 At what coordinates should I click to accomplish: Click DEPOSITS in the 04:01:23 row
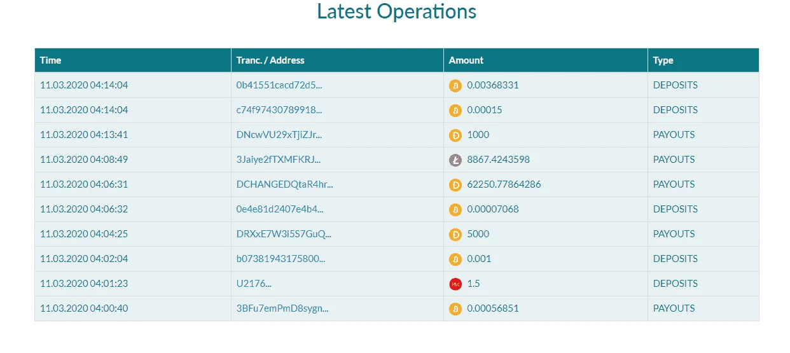676,284
